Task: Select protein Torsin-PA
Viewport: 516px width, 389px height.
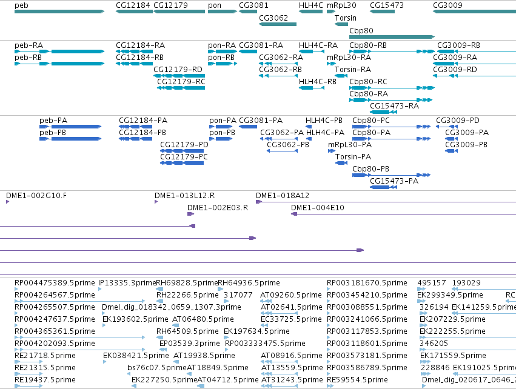Action: (353, 157)
